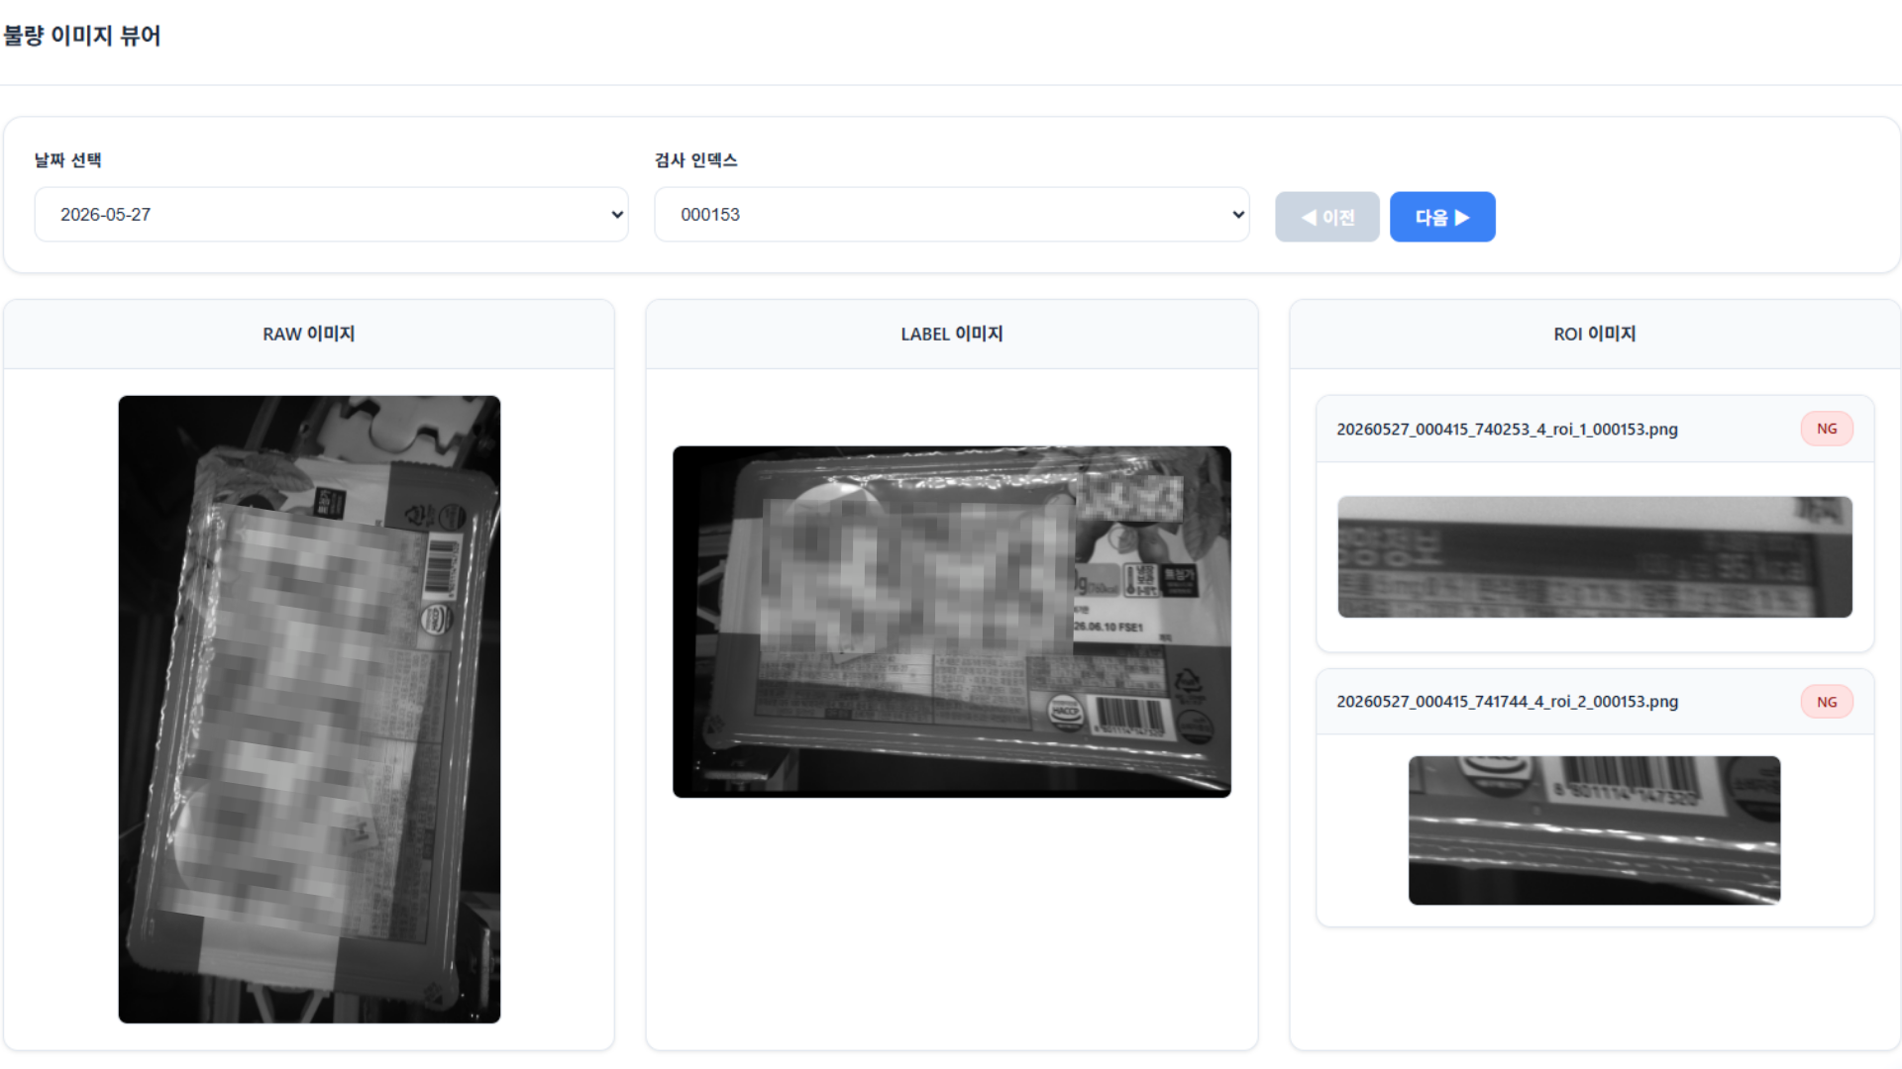This screenshot has width=1902, height=1069.
Task: Click the LABEL 이미지 panel header
Action: tap(952, 335)
